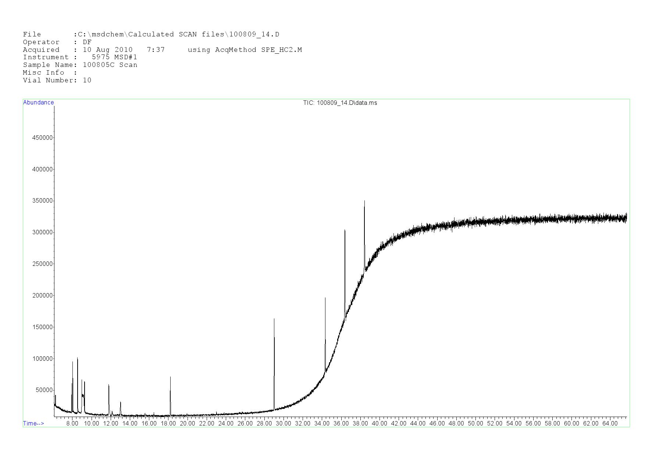Click the 300000 abundance tick label
The height and width of the screenshot is (456, 645).
pos(42,232)
